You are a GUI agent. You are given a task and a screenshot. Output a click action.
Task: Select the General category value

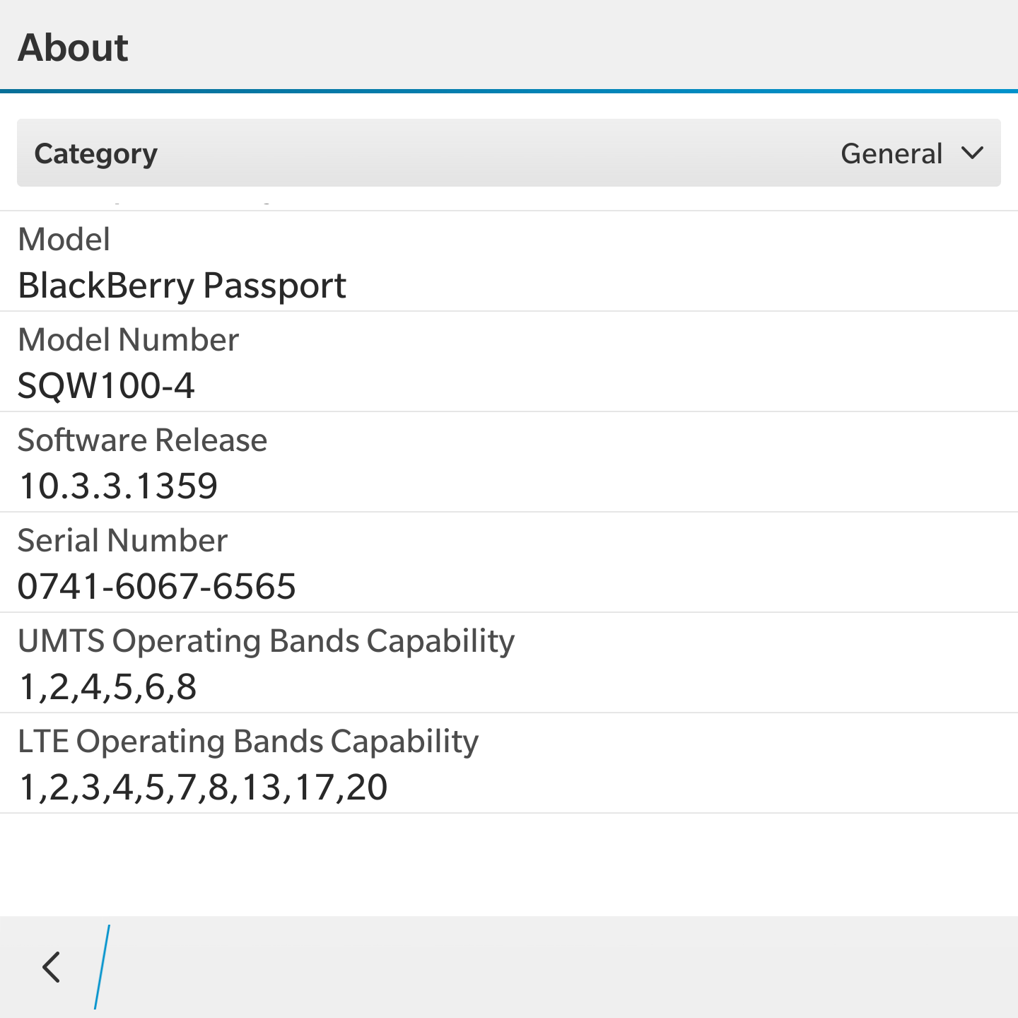pos(891,153)
